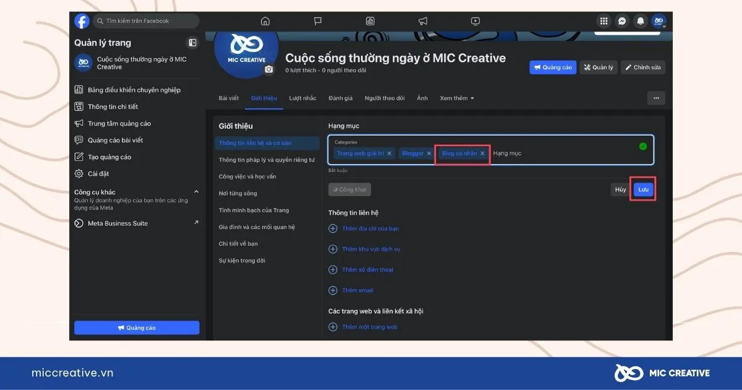Click the Tìm kiếm trên Facebook search field

point(146,20)
